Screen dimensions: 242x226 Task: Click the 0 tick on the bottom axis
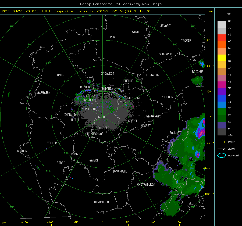(102, 223)
